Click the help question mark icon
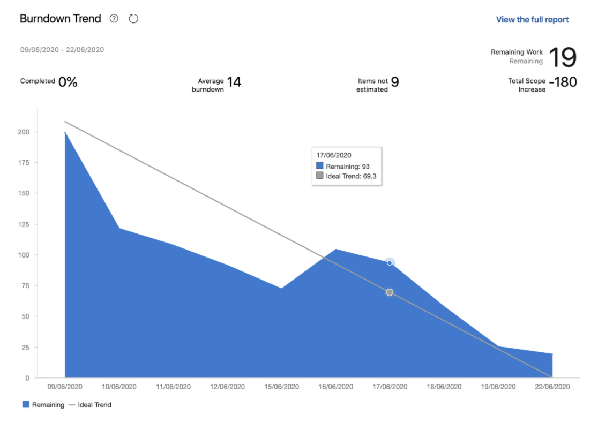 pos(114,18)
